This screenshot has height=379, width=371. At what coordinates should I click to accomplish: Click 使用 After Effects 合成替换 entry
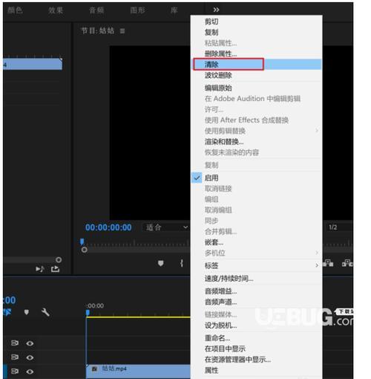pyautogui.click(x=257, y=120)
